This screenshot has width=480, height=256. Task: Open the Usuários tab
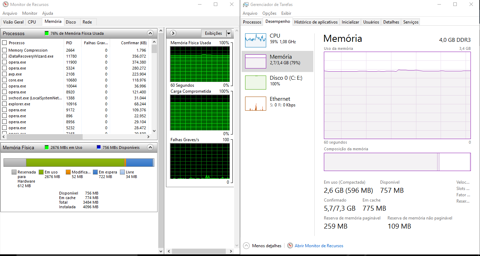[371, 22]
